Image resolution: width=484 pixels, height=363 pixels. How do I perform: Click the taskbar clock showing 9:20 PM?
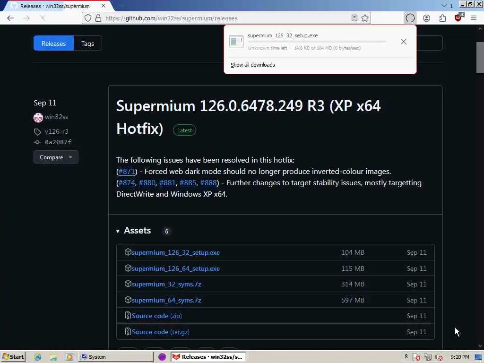coord(459,357)
